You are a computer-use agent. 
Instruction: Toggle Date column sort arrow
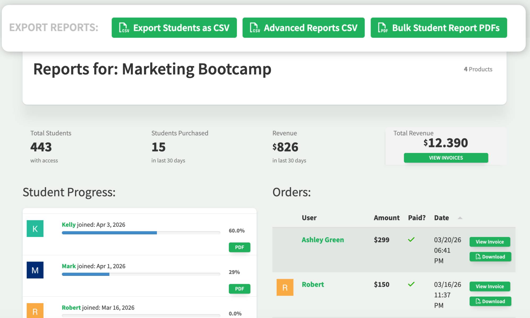(460, 218)
